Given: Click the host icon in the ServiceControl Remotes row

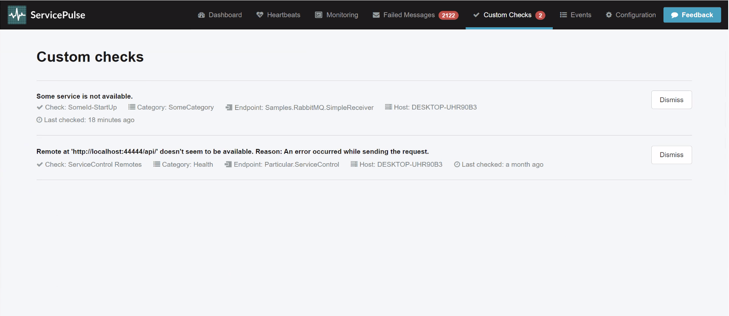Looking at the screenshot, I should tap(354, 164).
